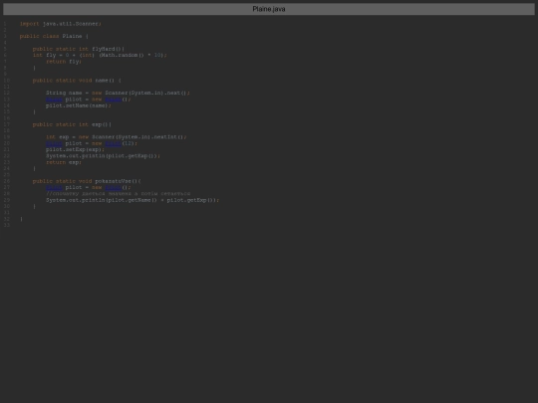The height and width of the screenshot is (403, 538).
Task: Click the 'return fly;' statement
Action: coord(64,62)
